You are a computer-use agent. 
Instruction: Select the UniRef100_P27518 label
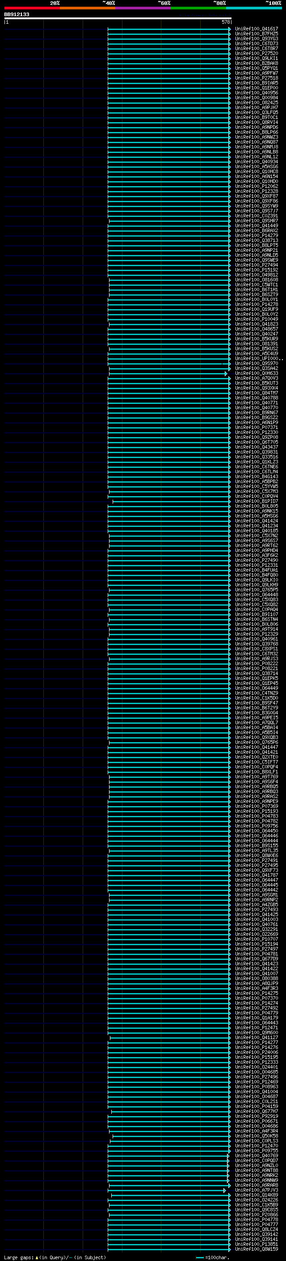[257, 78]
